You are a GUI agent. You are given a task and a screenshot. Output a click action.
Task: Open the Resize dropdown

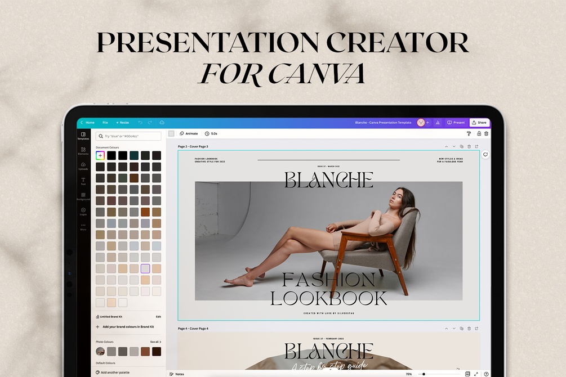coord(123,123)
